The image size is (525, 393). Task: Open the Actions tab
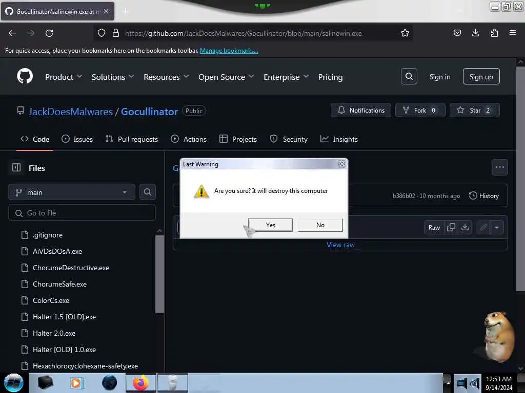189,139
